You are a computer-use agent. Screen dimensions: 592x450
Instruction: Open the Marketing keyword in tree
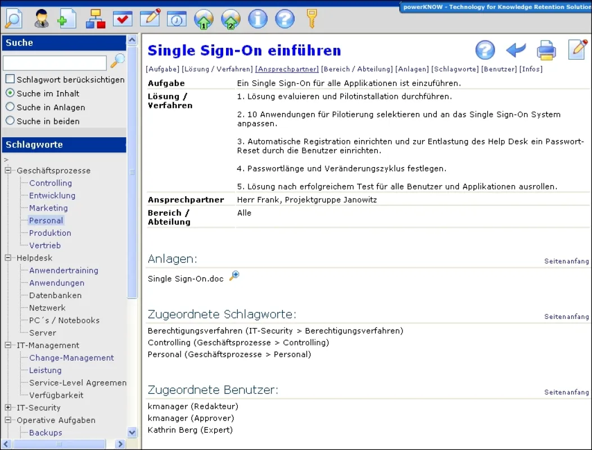click(x=48, y=208)
